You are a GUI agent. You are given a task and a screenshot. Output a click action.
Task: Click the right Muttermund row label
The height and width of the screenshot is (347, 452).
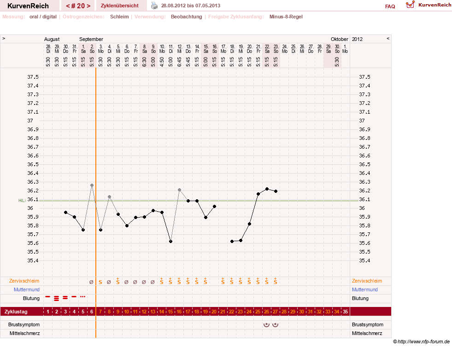click(364, 289)
